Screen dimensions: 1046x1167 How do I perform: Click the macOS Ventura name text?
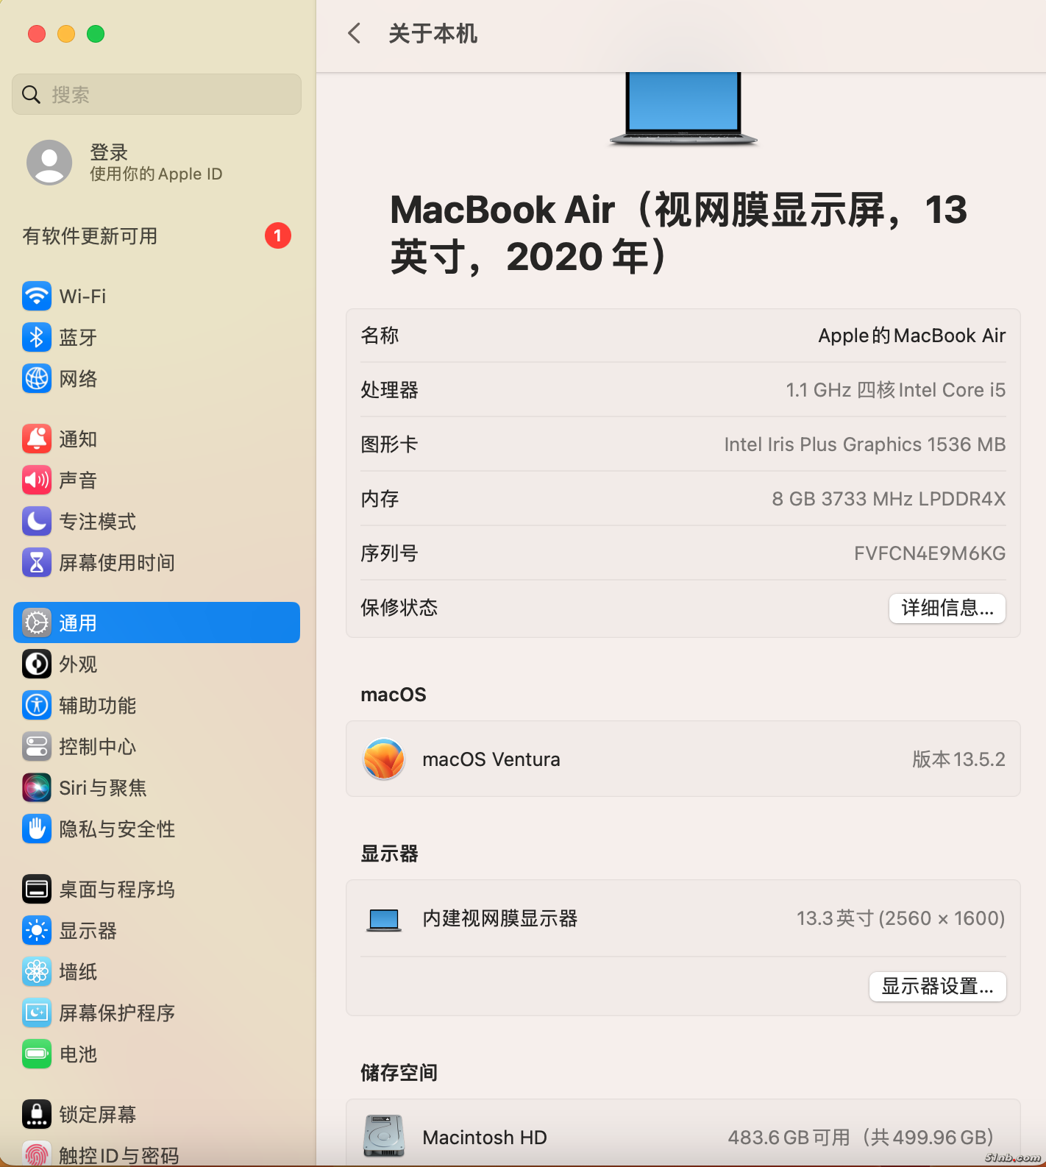(491, 759)
